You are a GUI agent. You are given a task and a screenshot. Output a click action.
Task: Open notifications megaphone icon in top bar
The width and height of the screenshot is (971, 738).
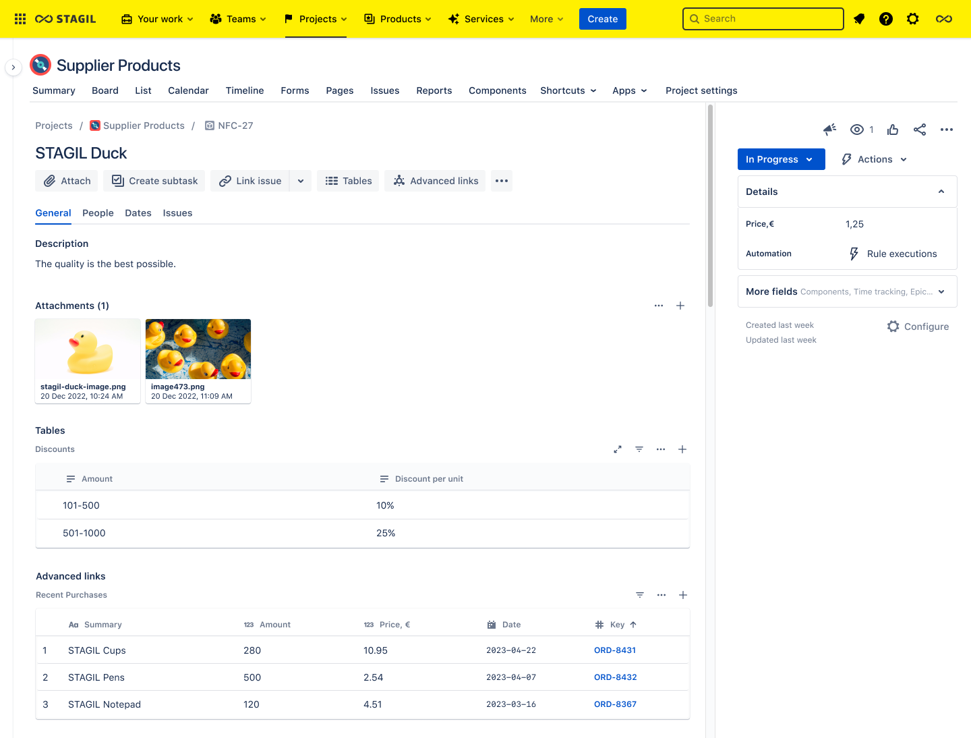859,19
